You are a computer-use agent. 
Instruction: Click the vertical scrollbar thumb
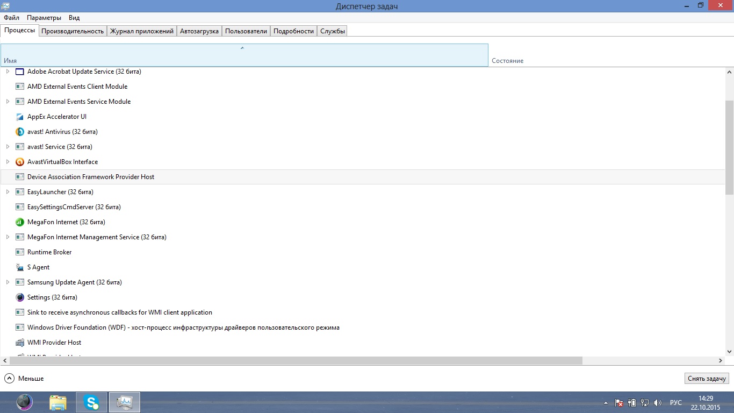pyautogui.click(x=729, y=147)
